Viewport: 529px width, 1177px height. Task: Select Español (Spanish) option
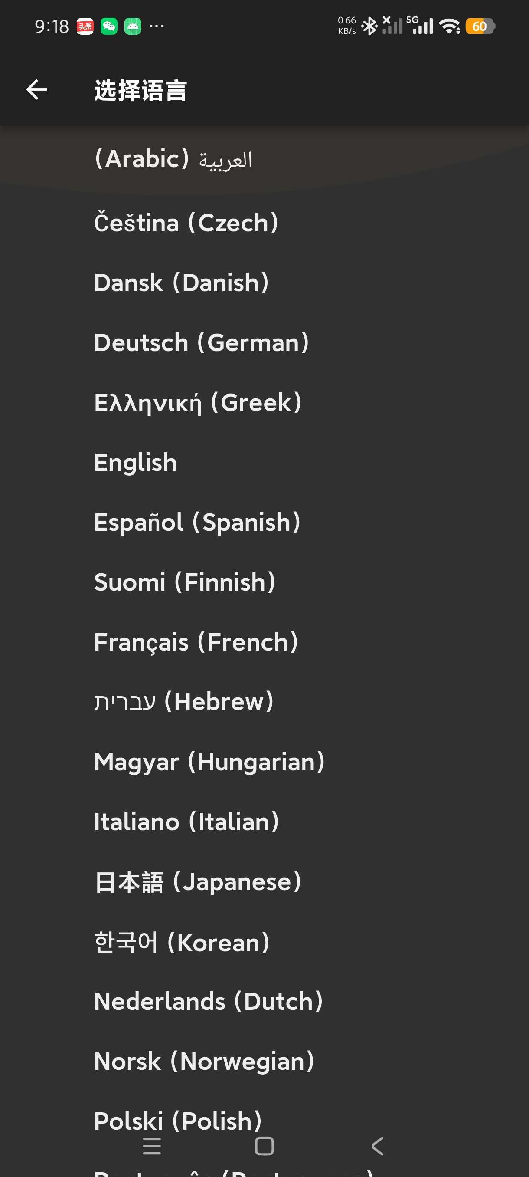264,522
